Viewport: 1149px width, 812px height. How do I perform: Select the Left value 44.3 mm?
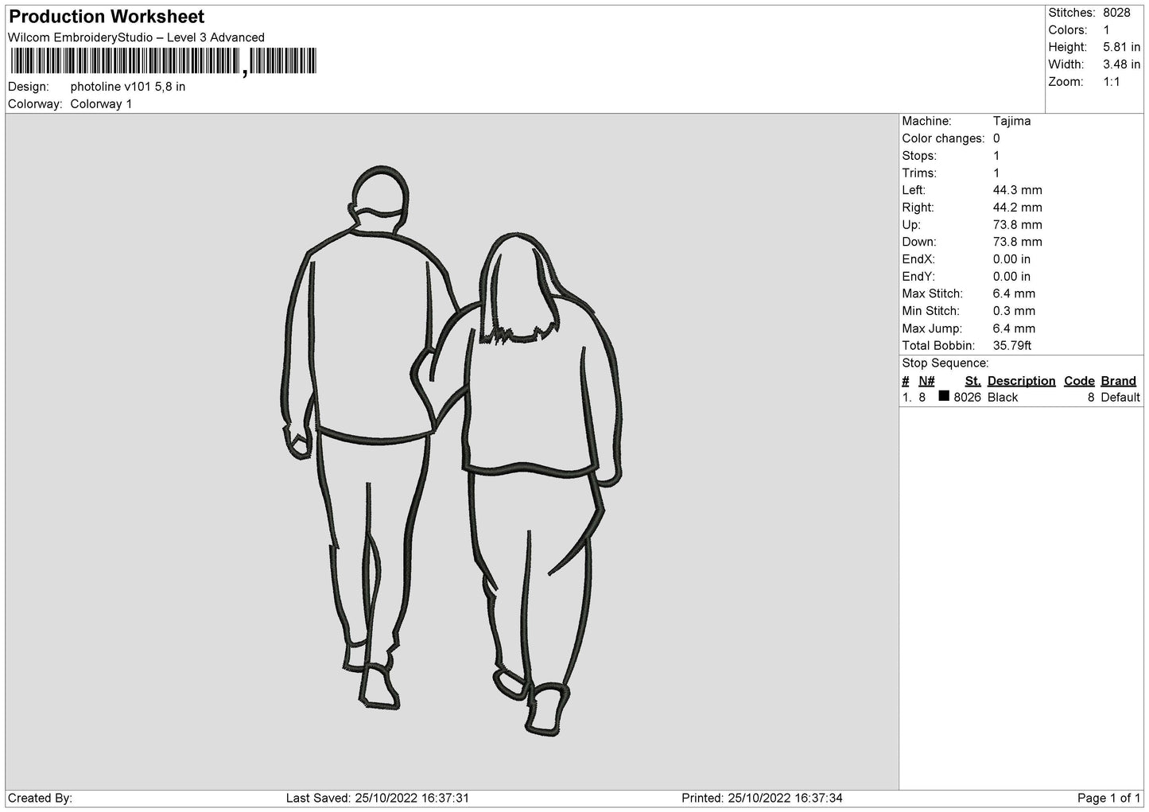coord(1018,190)
